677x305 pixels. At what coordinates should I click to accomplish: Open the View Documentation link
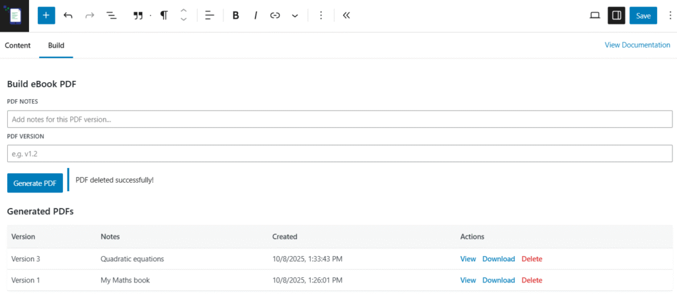[637, 45]
